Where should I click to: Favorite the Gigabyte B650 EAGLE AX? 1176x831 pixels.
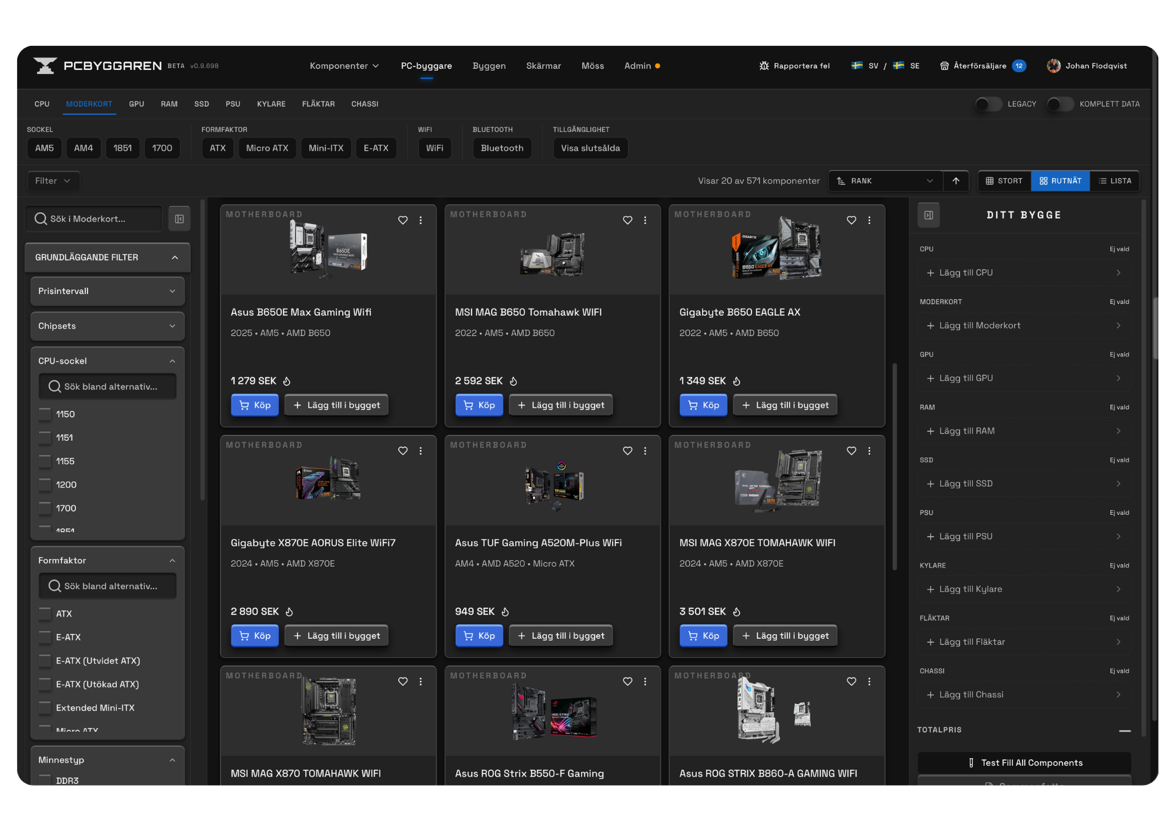click(851, 220)
